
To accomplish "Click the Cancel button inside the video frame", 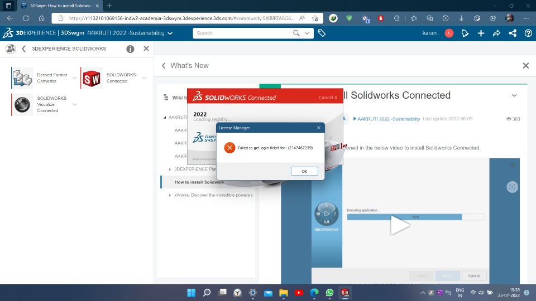I will tap(474, 276).
